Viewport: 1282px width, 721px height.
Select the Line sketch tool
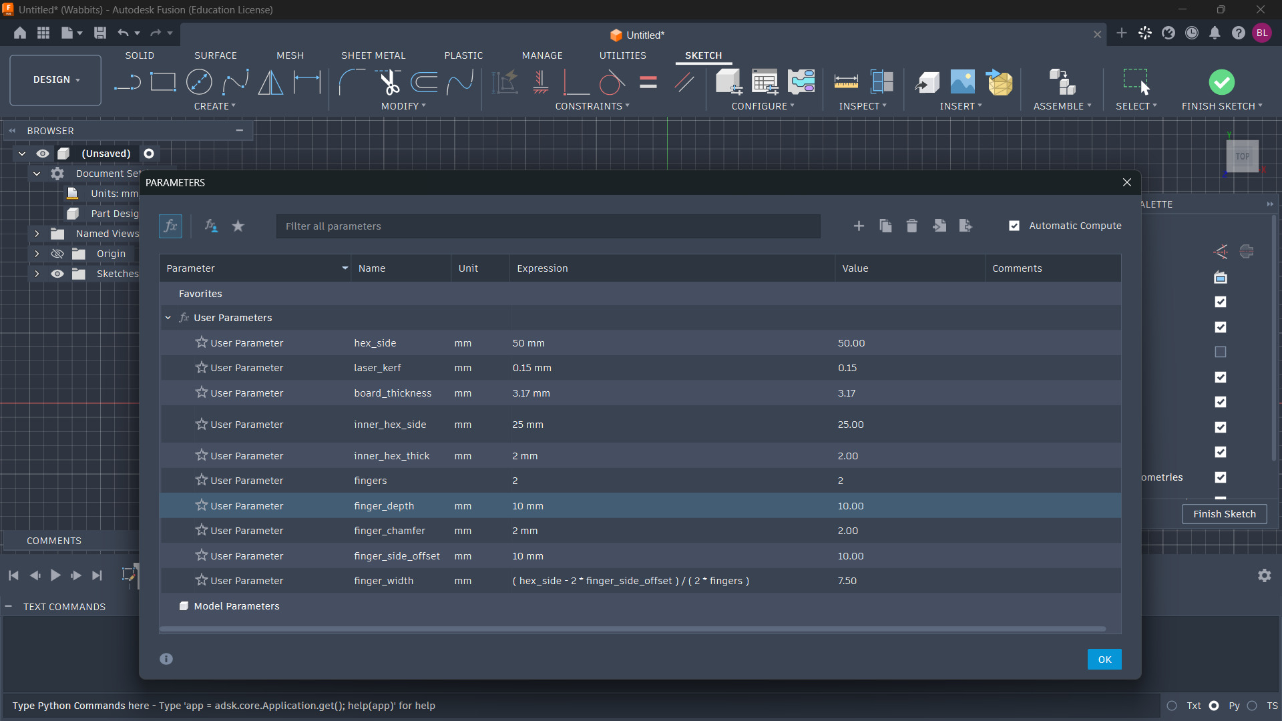tap(127, 82)
